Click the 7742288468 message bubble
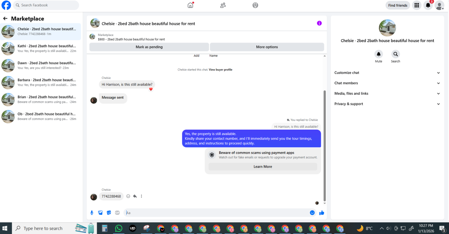Viewport: 449px width, 234px height. (x=111, y=196)
